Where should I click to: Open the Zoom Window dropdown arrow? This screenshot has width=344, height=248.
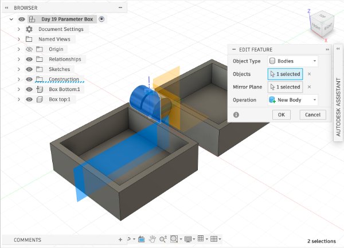(x=181, y=239)
